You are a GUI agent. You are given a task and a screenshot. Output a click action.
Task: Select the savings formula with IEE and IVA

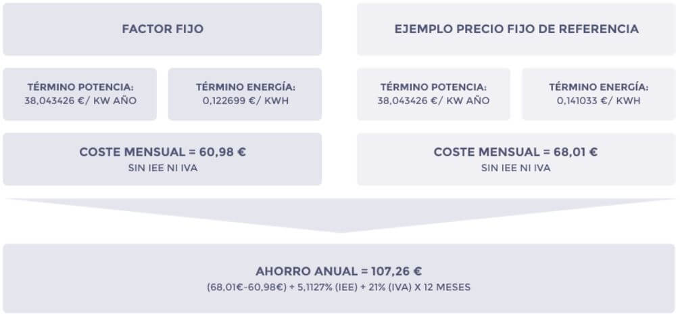click(x=339, y=288)
